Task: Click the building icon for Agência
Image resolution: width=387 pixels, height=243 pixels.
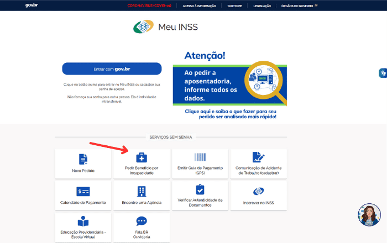Action: click(142, 192)
